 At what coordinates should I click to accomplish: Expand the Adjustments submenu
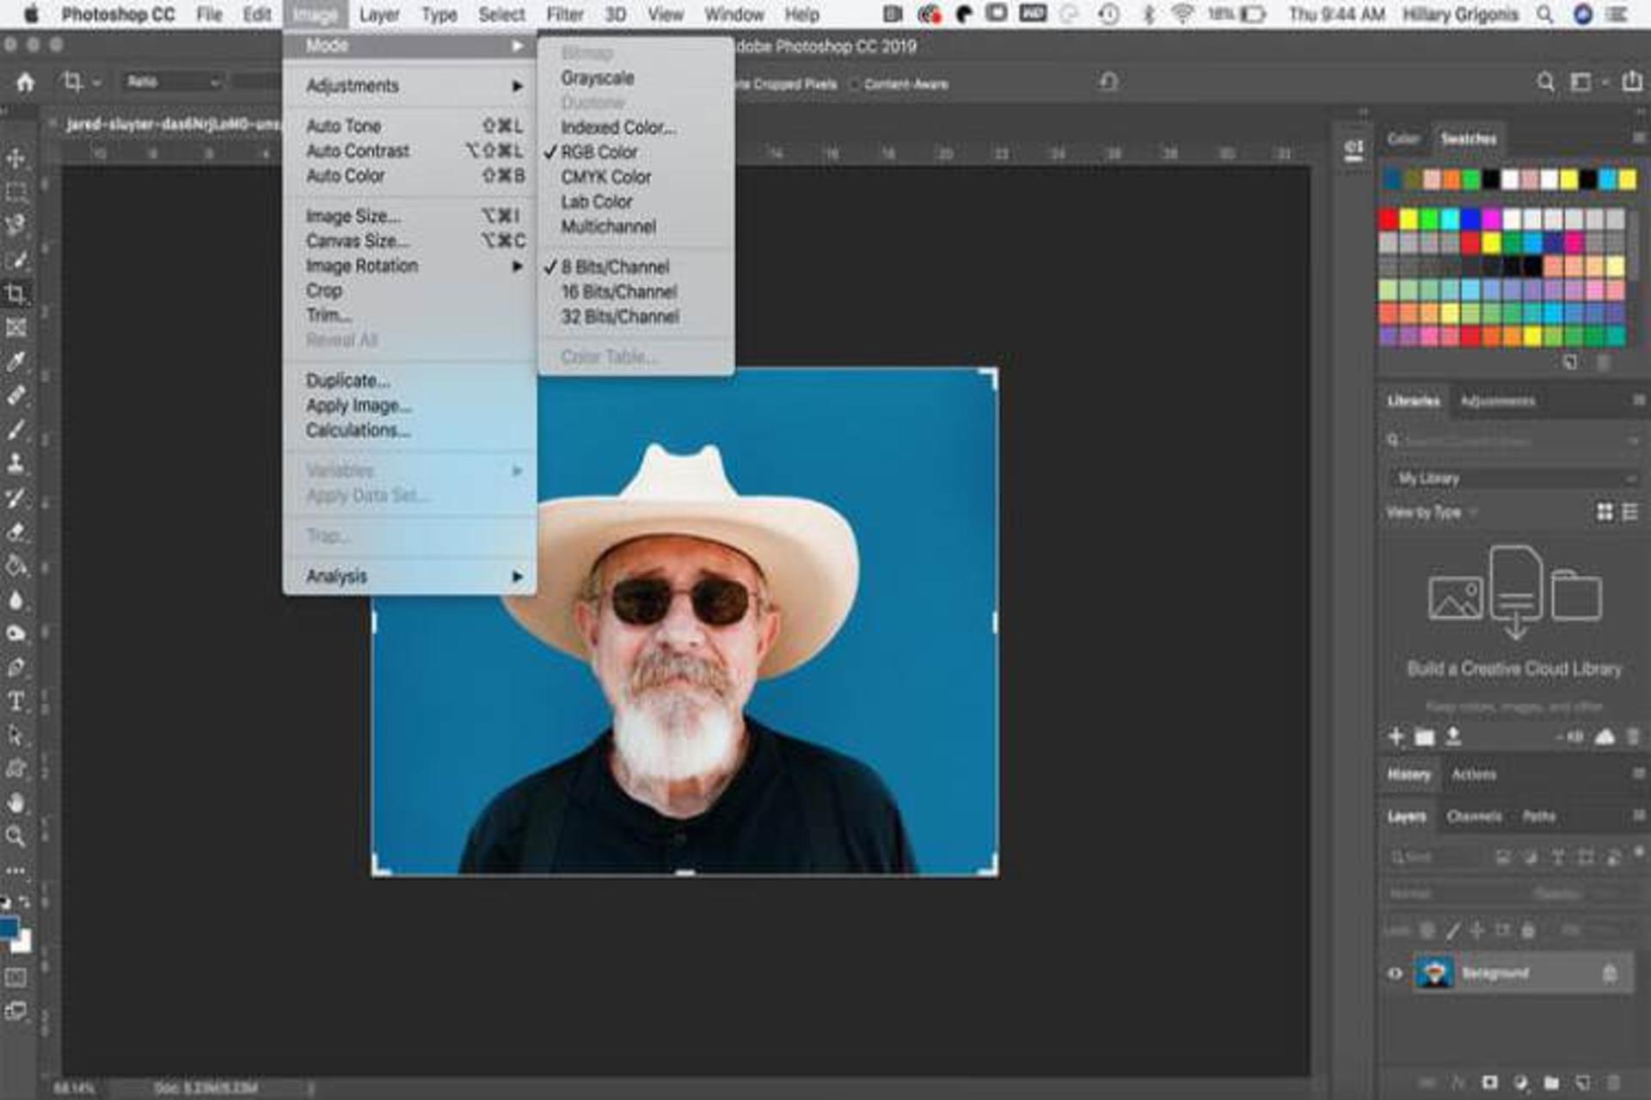pos(410,86)
